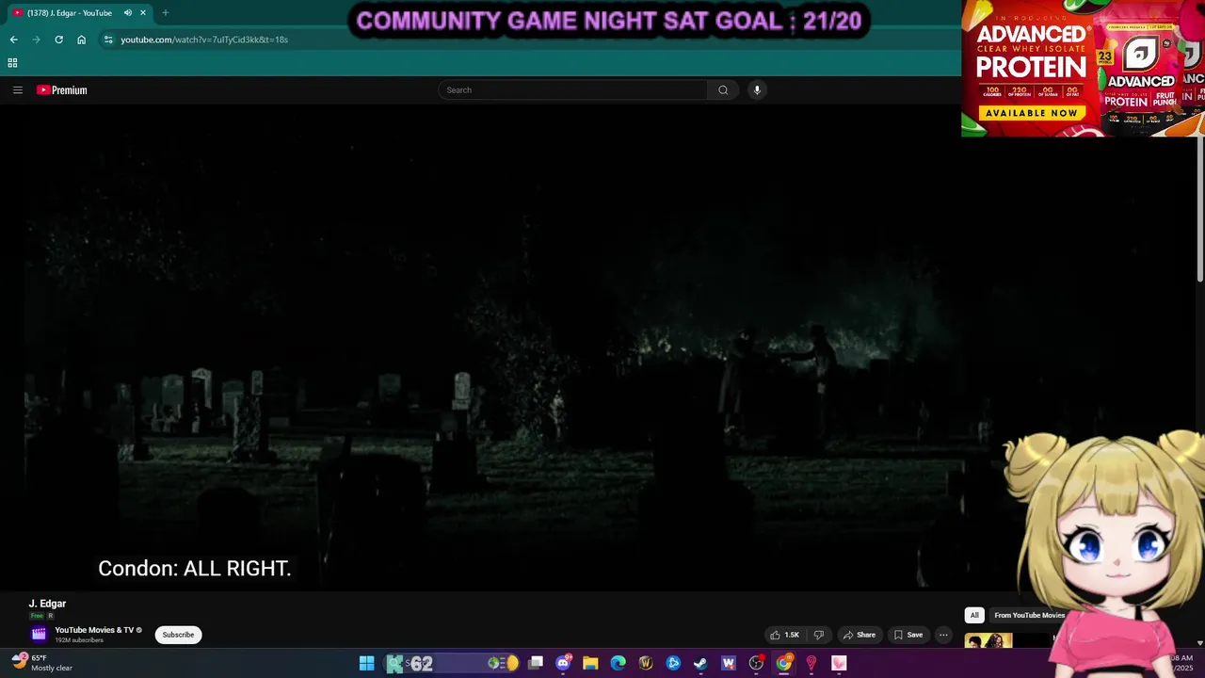Open the apps grid in bookmarks bar

[12, 63]
